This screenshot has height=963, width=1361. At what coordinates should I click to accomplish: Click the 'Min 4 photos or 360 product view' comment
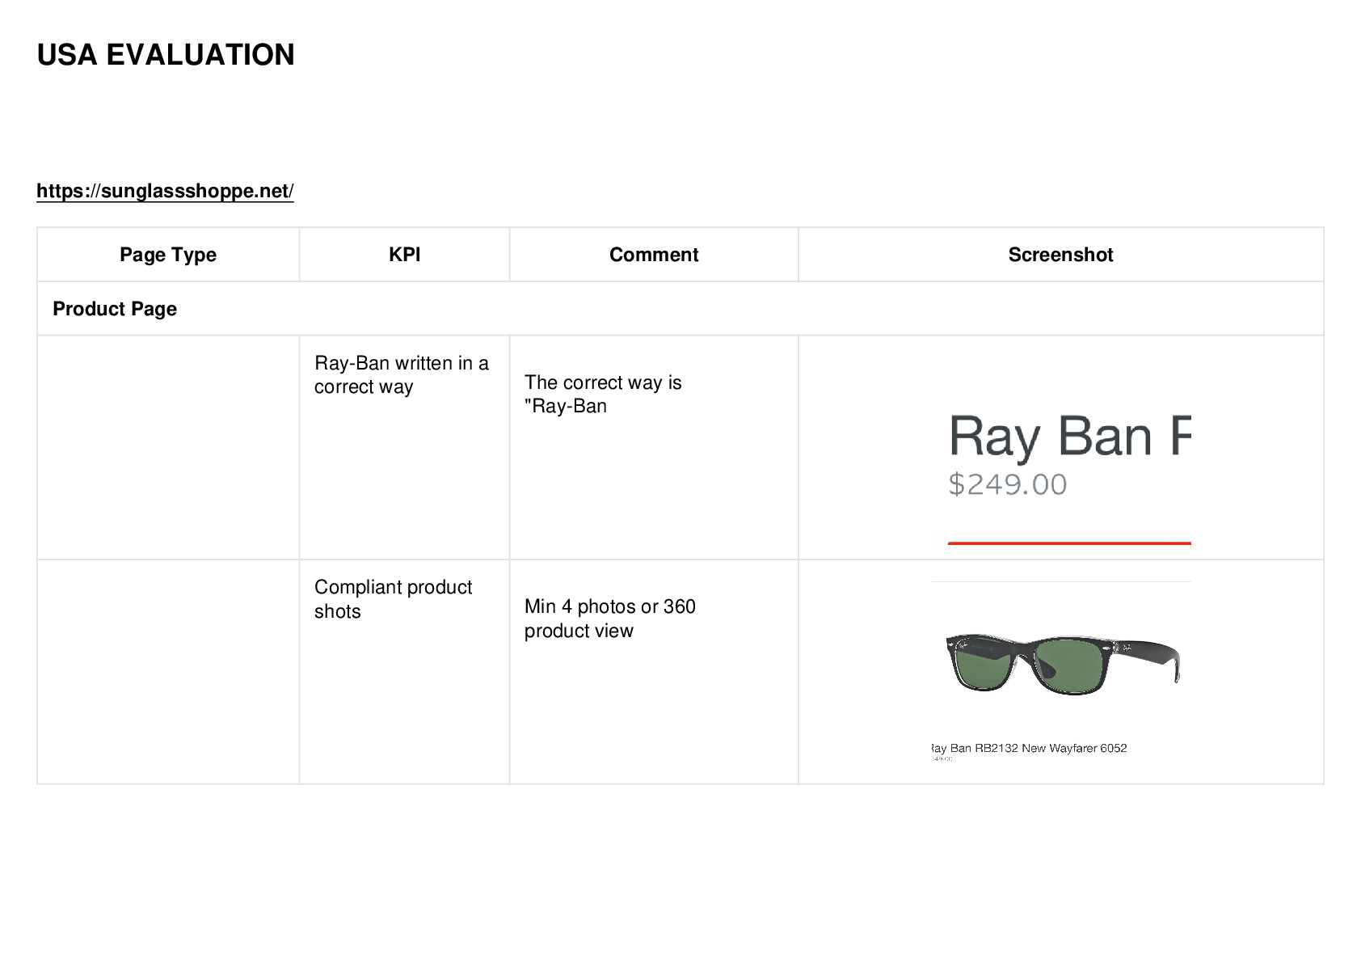pos(610,619)
